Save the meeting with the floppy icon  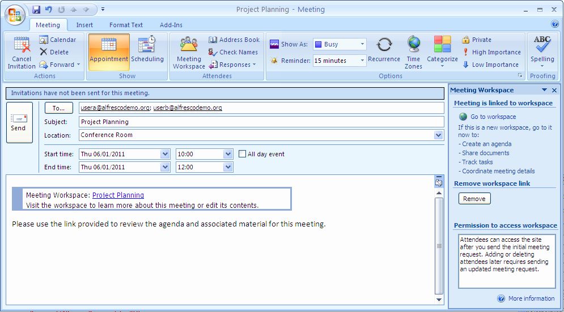pos(36,10)
